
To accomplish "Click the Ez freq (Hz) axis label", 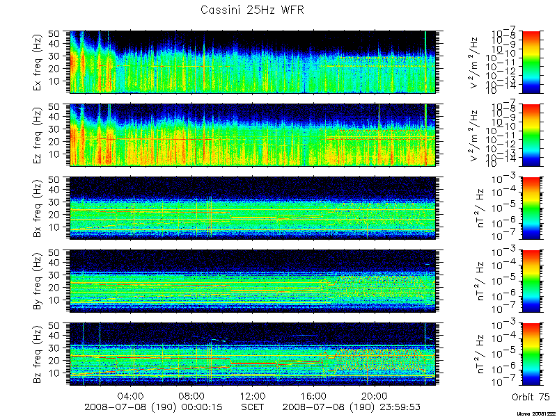I will pos(38,135).
